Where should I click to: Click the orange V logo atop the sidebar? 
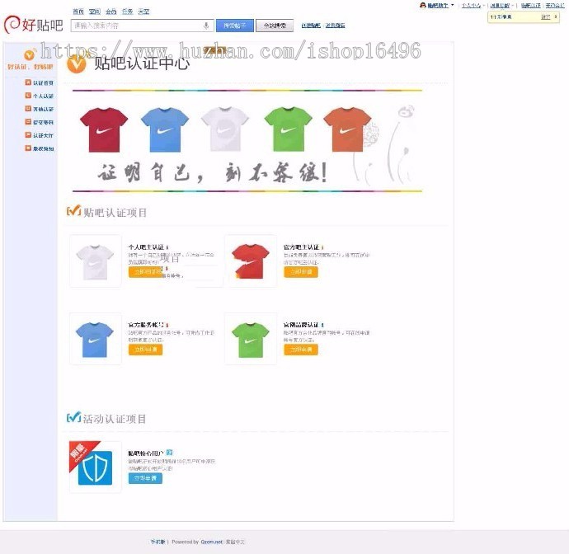tap(30, 54)
